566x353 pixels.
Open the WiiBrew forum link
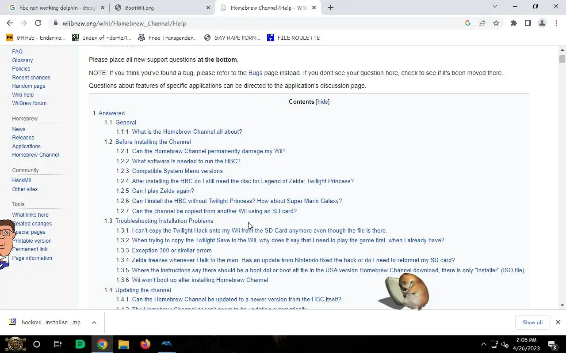coord(29,103)
